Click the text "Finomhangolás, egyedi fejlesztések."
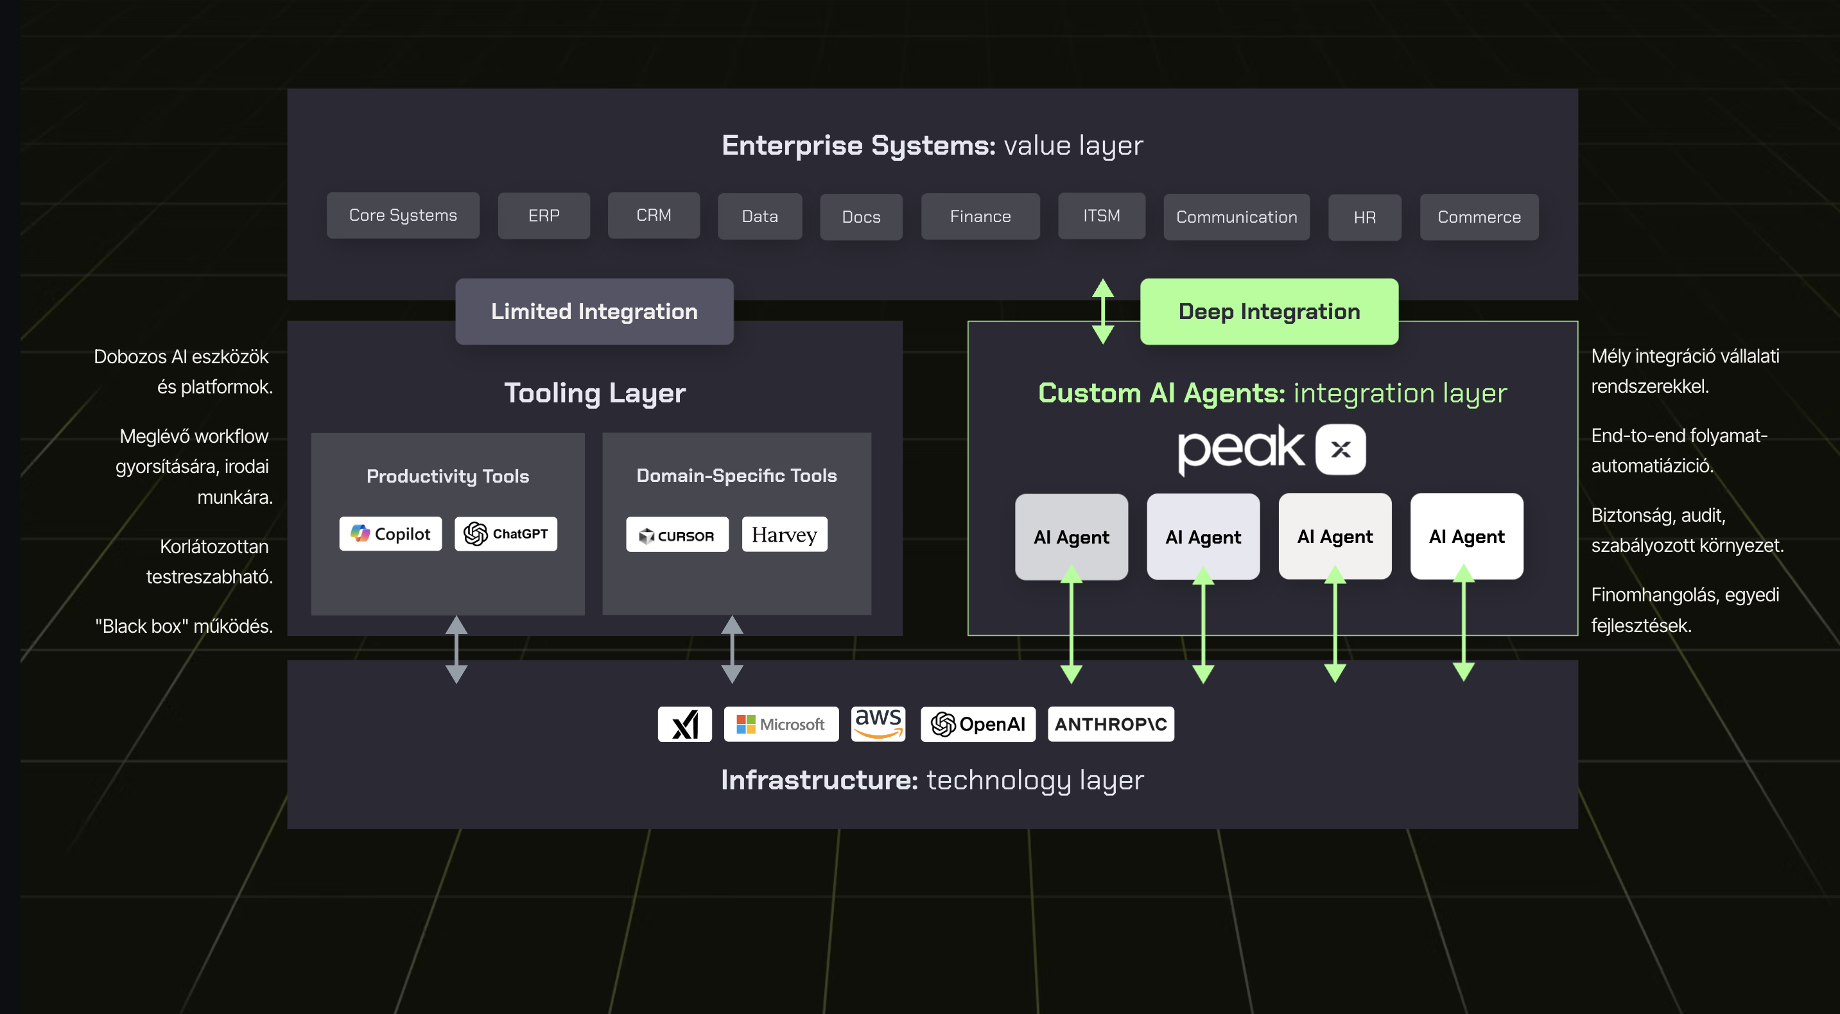The width and height of the screenshot is (1840, 1014). point(1685,610)
